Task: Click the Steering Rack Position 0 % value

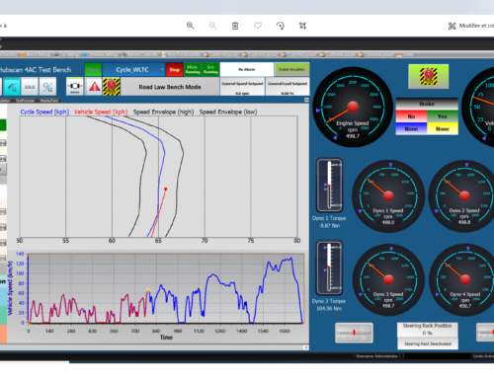Action: point(427,334)
